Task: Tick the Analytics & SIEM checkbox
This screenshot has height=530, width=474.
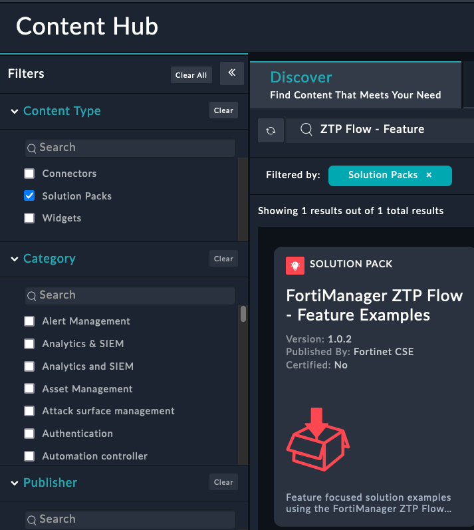Action: click(29, 344)
